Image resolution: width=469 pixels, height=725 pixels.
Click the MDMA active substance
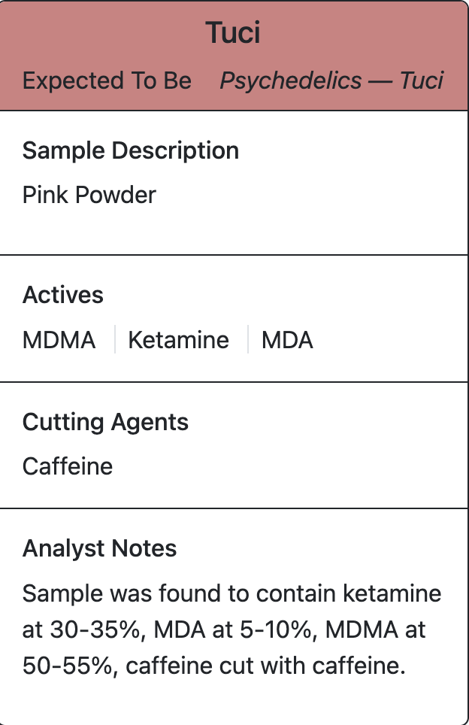pos(59,340)
